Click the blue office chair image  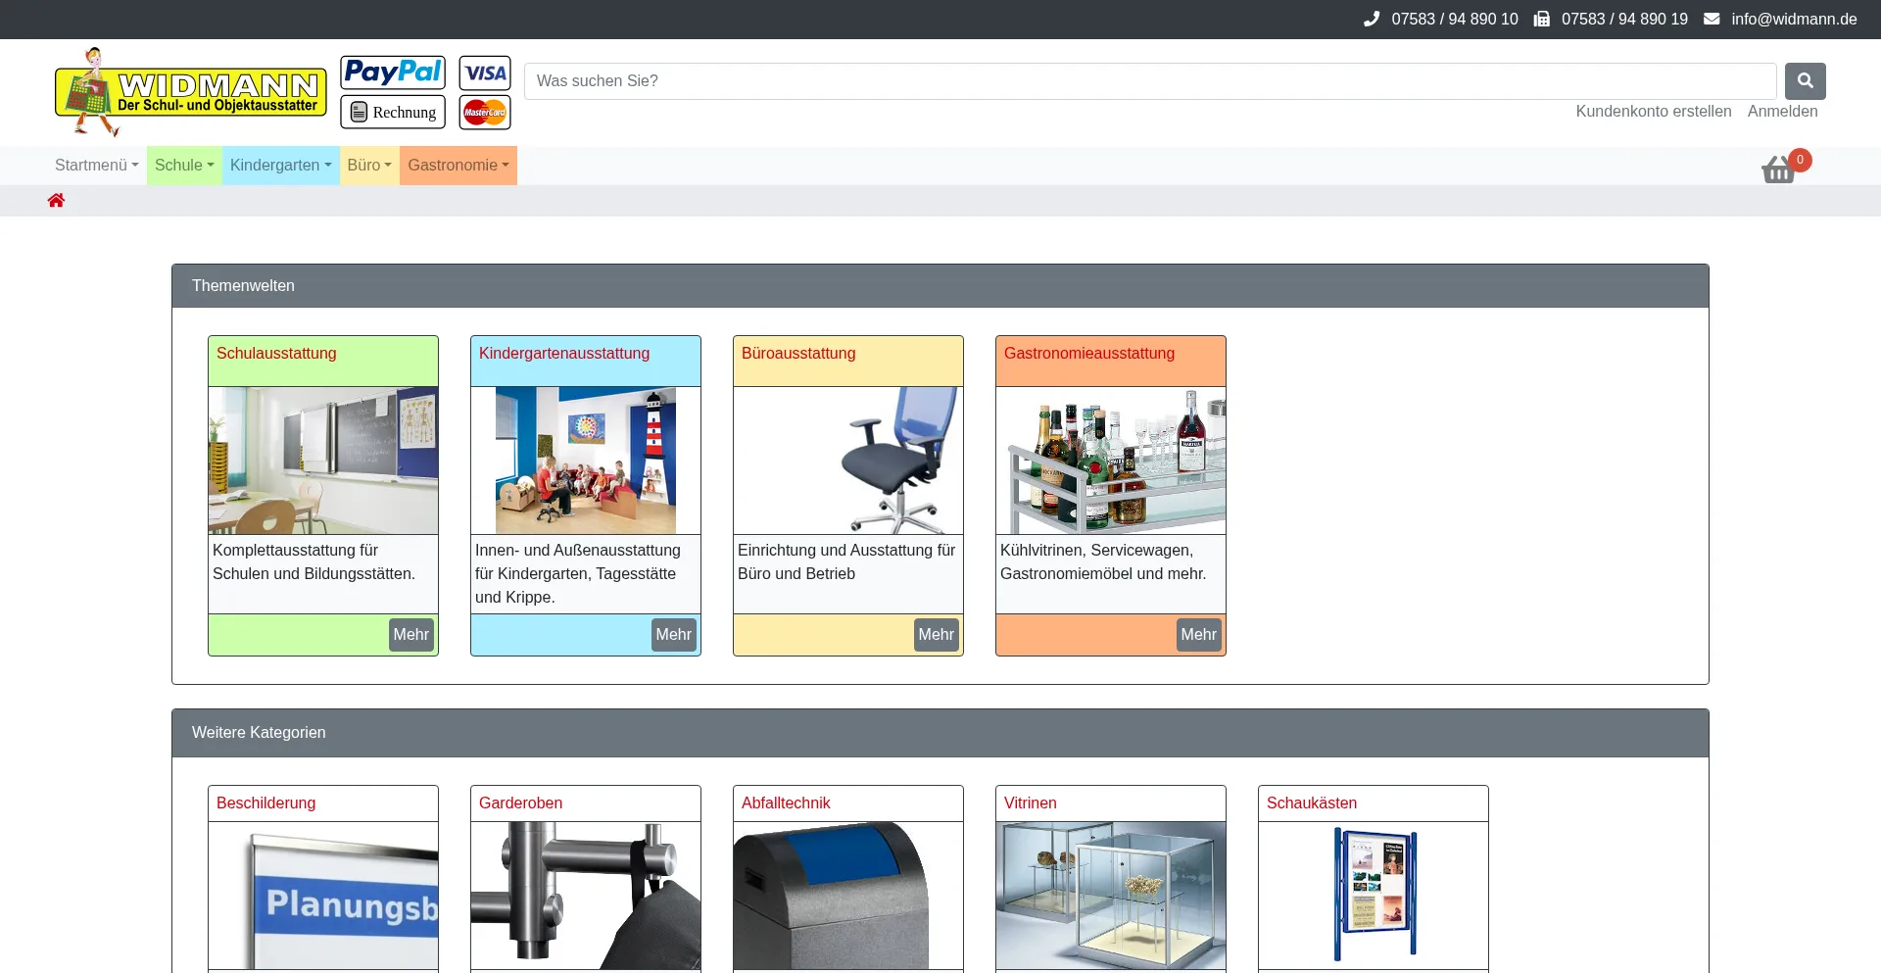848,461
